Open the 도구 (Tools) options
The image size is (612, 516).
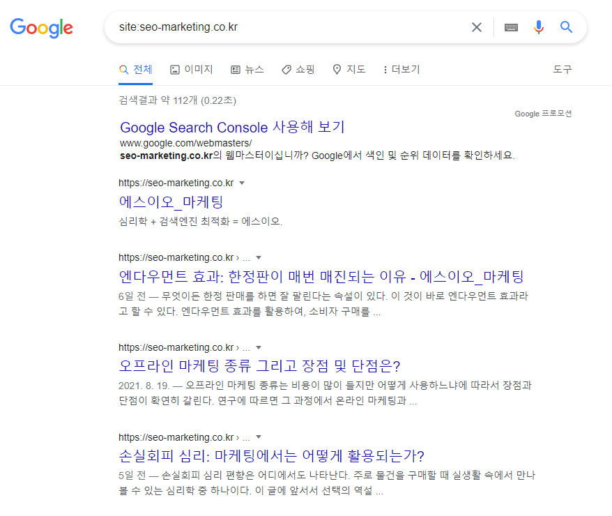[x=562, y=70]
